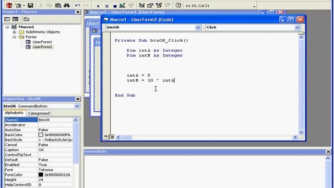Click the Redo arrow icon
334x188 pixels.
[x=86, y=6]
